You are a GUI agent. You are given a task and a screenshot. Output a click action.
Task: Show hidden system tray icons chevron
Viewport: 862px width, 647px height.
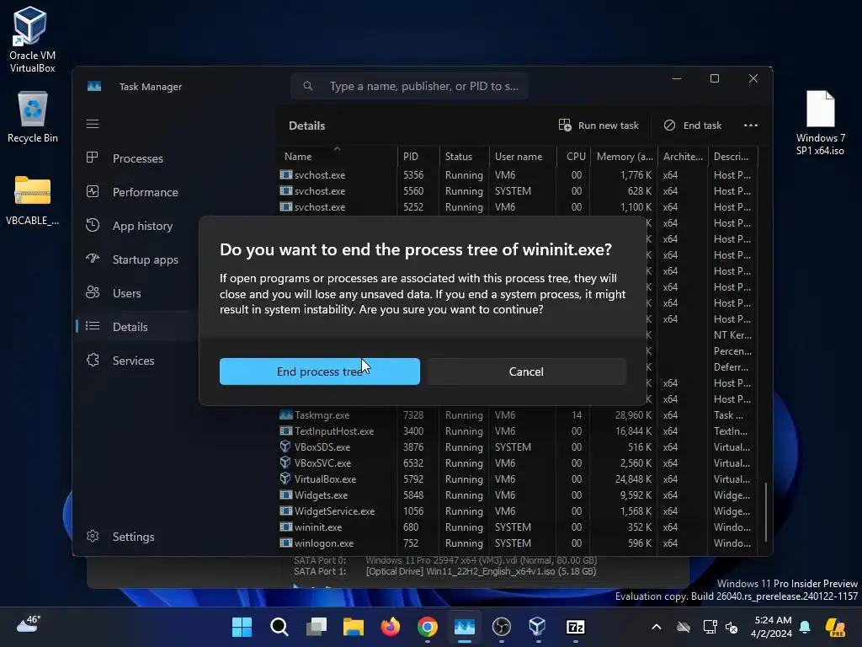657,627
